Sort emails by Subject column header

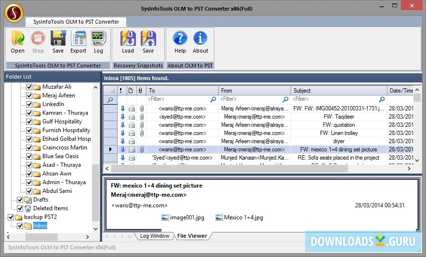[x=339, y=91]
